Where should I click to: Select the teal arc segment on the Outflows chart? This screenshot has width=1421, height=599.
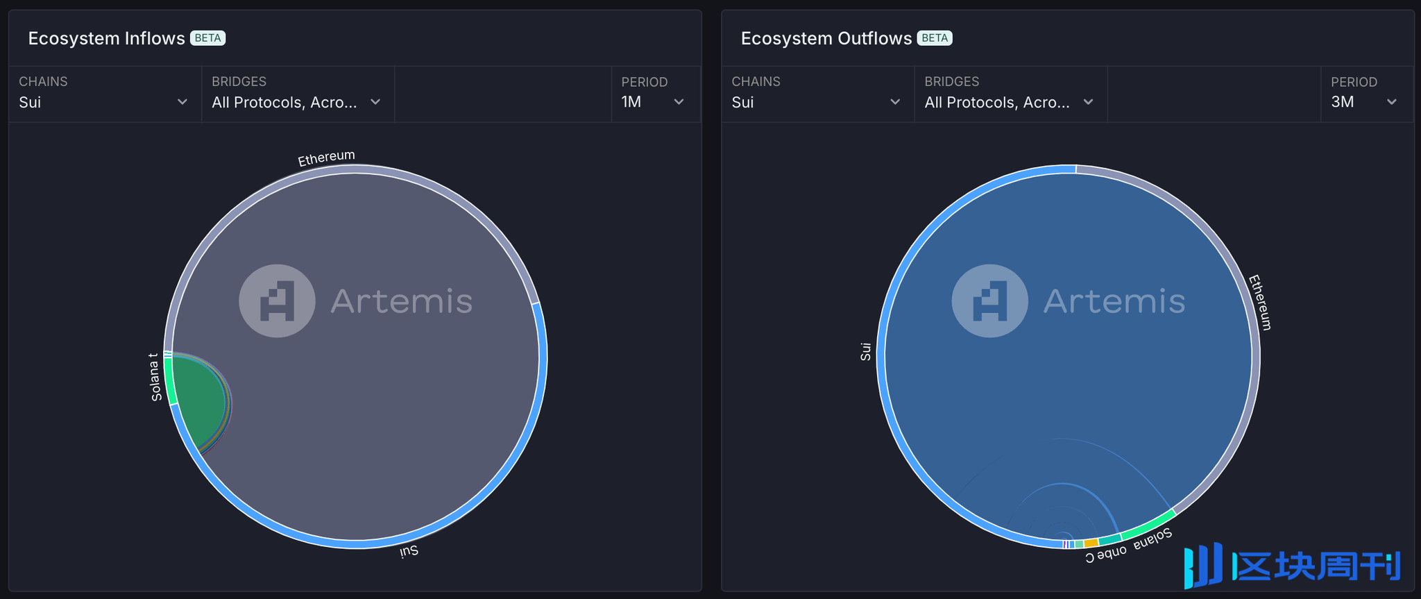click(x=1109, y=539)
